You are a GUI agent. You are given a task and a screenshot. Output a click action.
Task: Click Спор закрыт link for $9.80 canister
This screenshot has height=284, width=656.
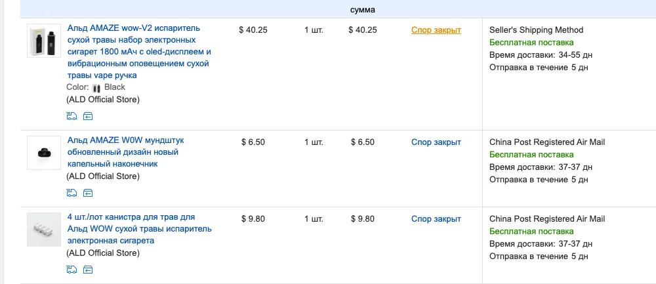coord(436,218)
